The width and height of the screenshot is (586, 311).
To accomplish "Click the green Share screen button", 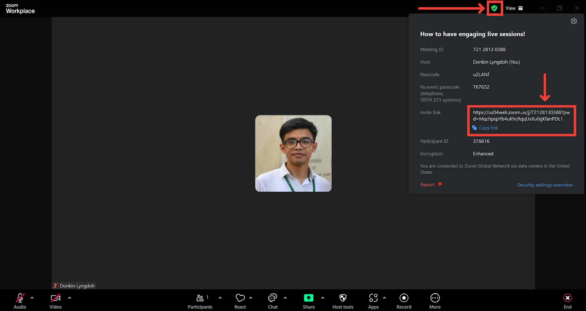I will [309, 301].
